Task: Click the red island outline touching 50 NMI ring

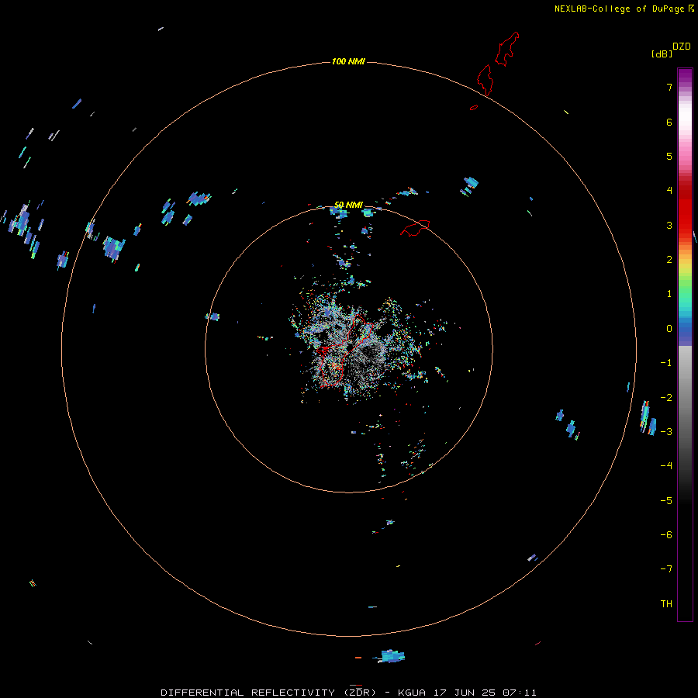Action: 415,227
